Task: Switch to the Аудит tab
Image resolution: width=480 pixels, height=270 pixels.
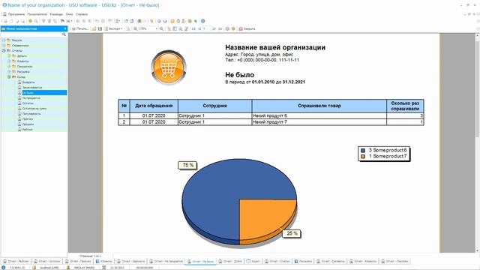Action: pos(253,261)
